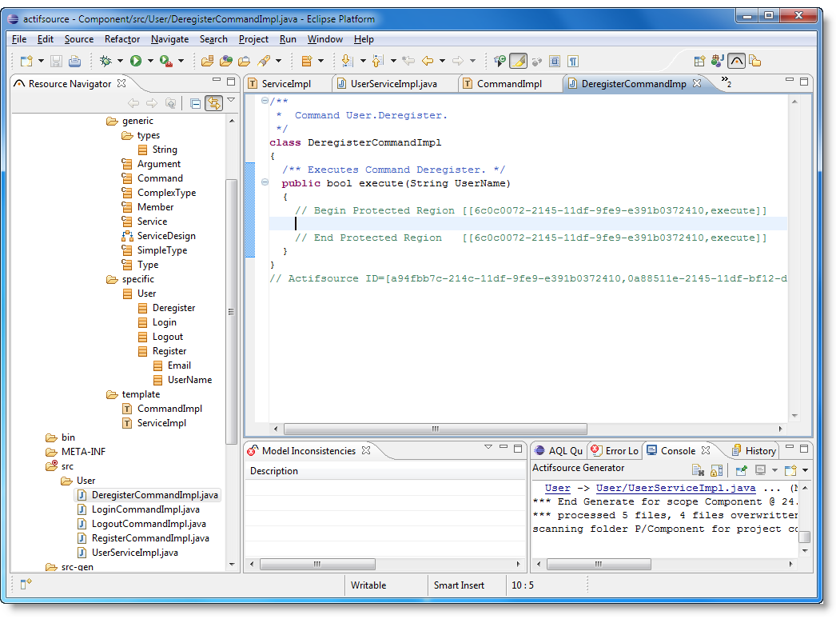Switch to the UserServiceImpl.java editor tab
Viewport: 836px width, 627px height.
(393, 84)
